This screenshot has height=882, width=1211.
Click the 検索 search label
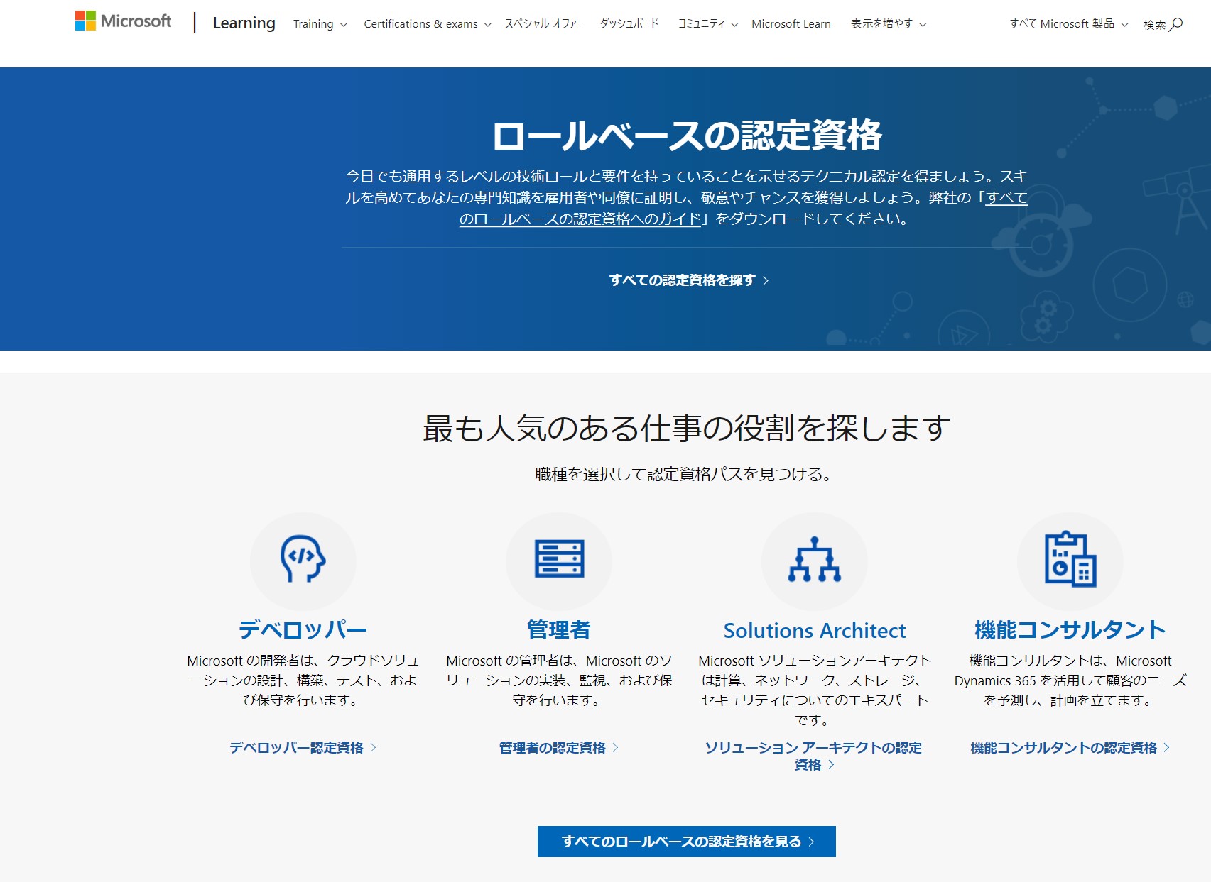click(1155, 25)
